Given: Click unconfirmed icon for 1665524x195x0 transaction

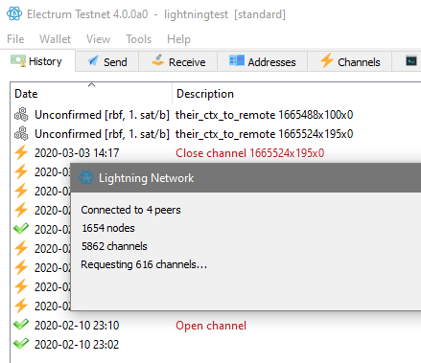Looking at the screenshot, I should pyautogui.click(x=21, y=133).
